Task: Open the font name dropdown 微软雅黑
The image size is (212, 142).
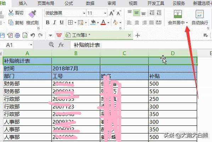Action: pyautogui.click(x=84, y=13)
